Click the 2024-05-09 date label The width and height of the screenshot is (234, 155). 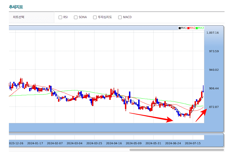[x=134, y=143]
